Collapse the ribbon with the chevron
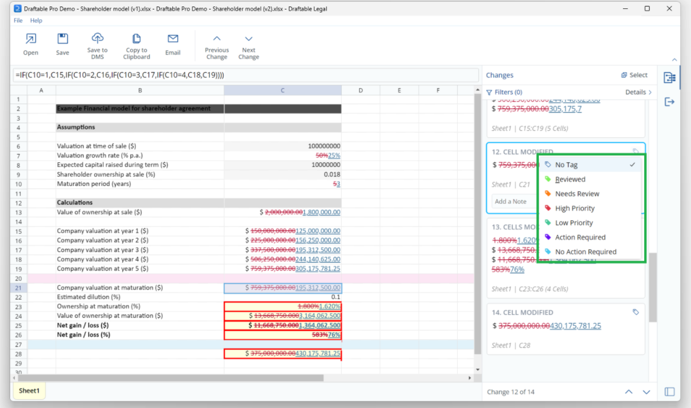 (x=674, y=59)
